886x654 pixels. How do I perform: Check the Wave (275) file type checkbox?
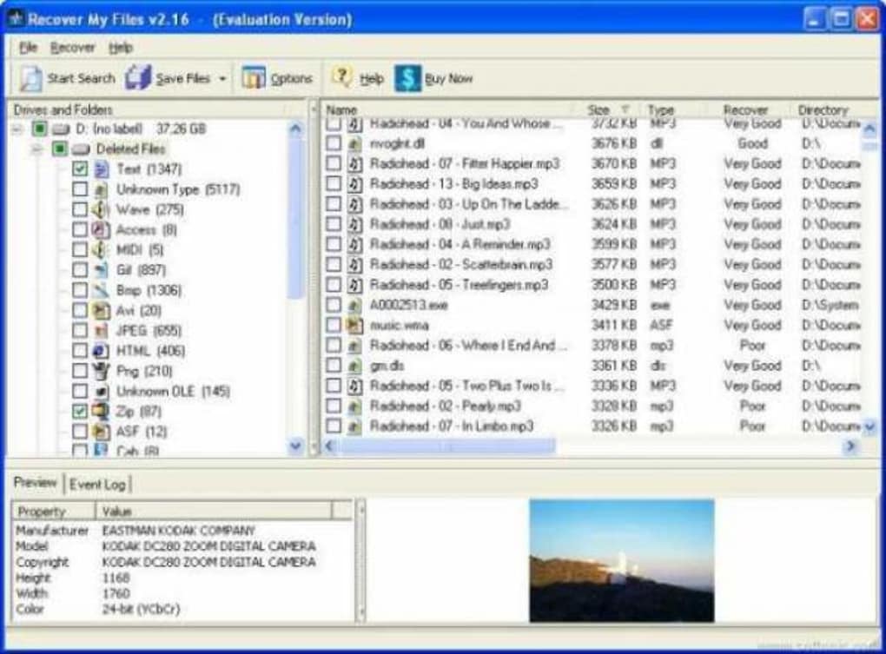(78, 209)
